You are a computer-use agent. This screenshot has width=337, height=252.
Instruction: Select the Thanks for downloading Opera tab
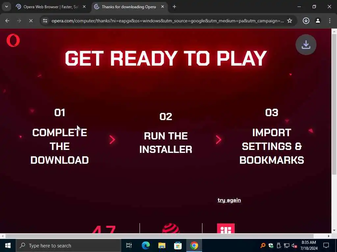pyautogui.click(x=130, y=7)
